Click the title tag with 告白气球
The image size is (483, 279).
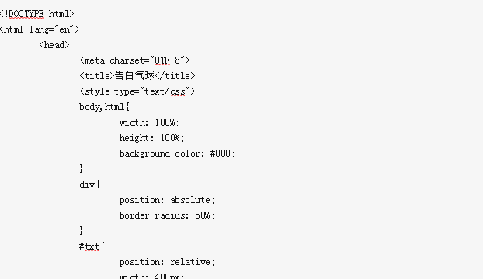tap(137, 76)
